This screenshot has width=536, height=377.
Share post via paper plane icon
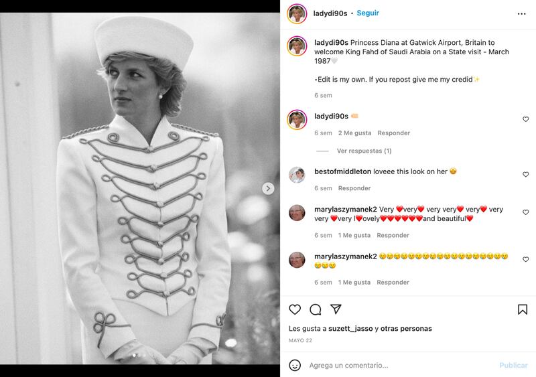[336, 309]
